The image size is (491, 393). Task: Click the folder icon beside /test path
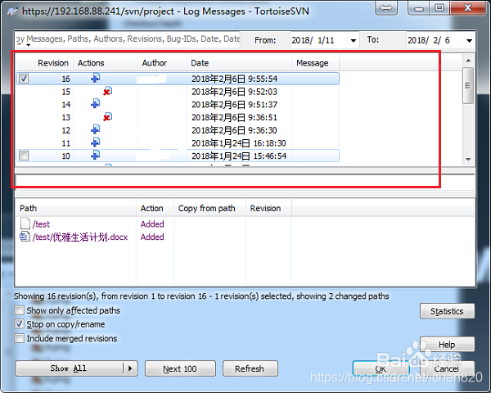[x=25, y=224]
